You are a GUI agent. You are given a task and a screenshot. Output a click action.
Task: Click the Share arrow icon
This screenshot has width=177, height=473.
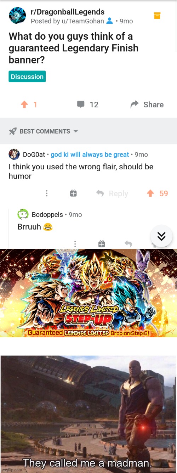tap(135, 105)
